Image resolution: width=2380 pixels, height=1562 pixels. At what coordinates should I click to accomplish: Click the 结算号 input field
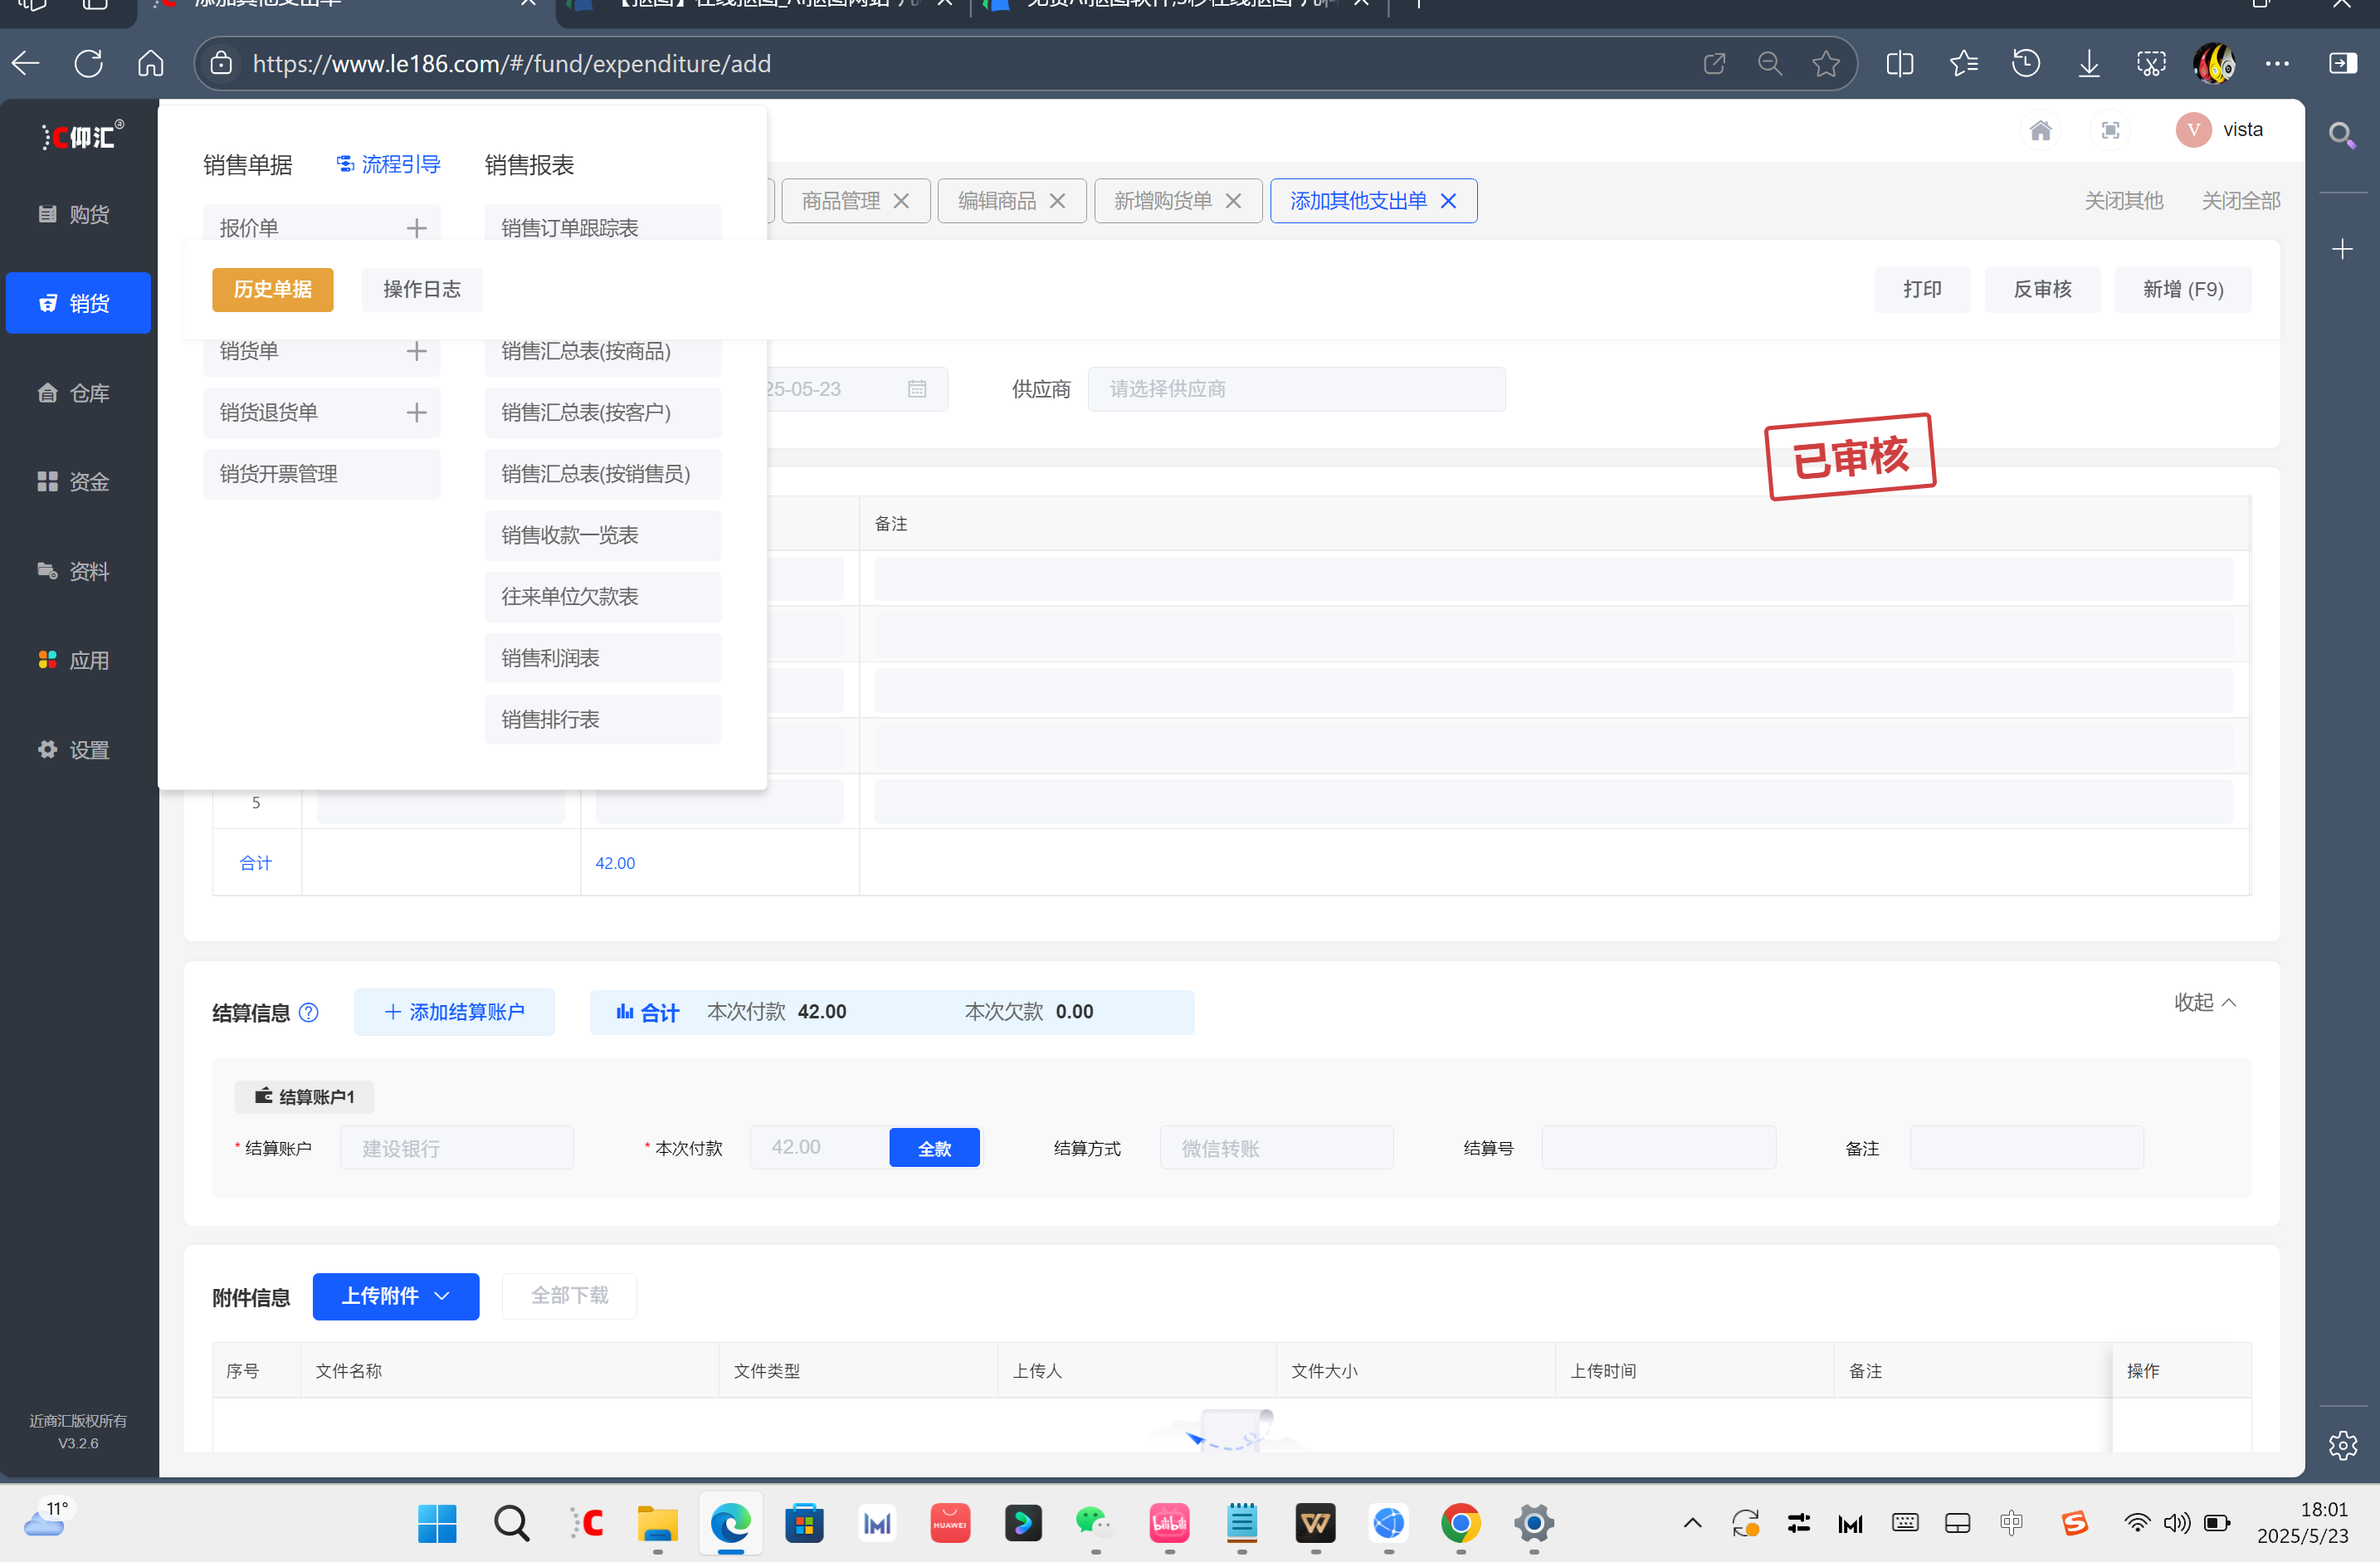point(1658,1148)
